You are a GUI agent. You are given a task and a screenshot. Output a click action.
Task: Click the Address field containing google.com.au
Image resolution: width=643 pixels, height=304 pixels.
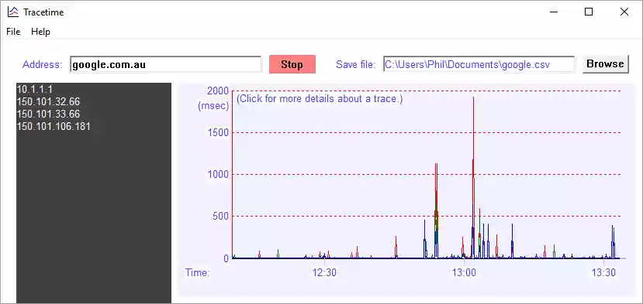coord(165,64)
